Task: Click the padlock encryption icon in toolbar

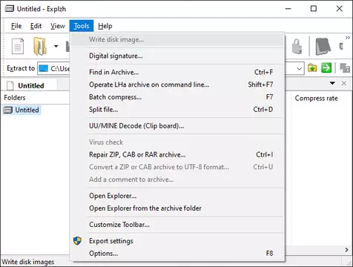Action: click(x=297, y=46)
